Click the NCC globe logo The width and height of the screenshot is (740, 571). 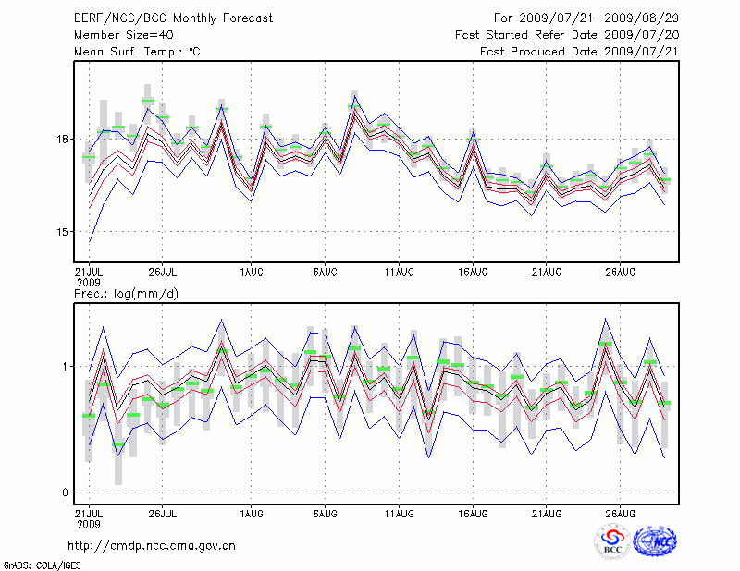(x=654, y=541)
